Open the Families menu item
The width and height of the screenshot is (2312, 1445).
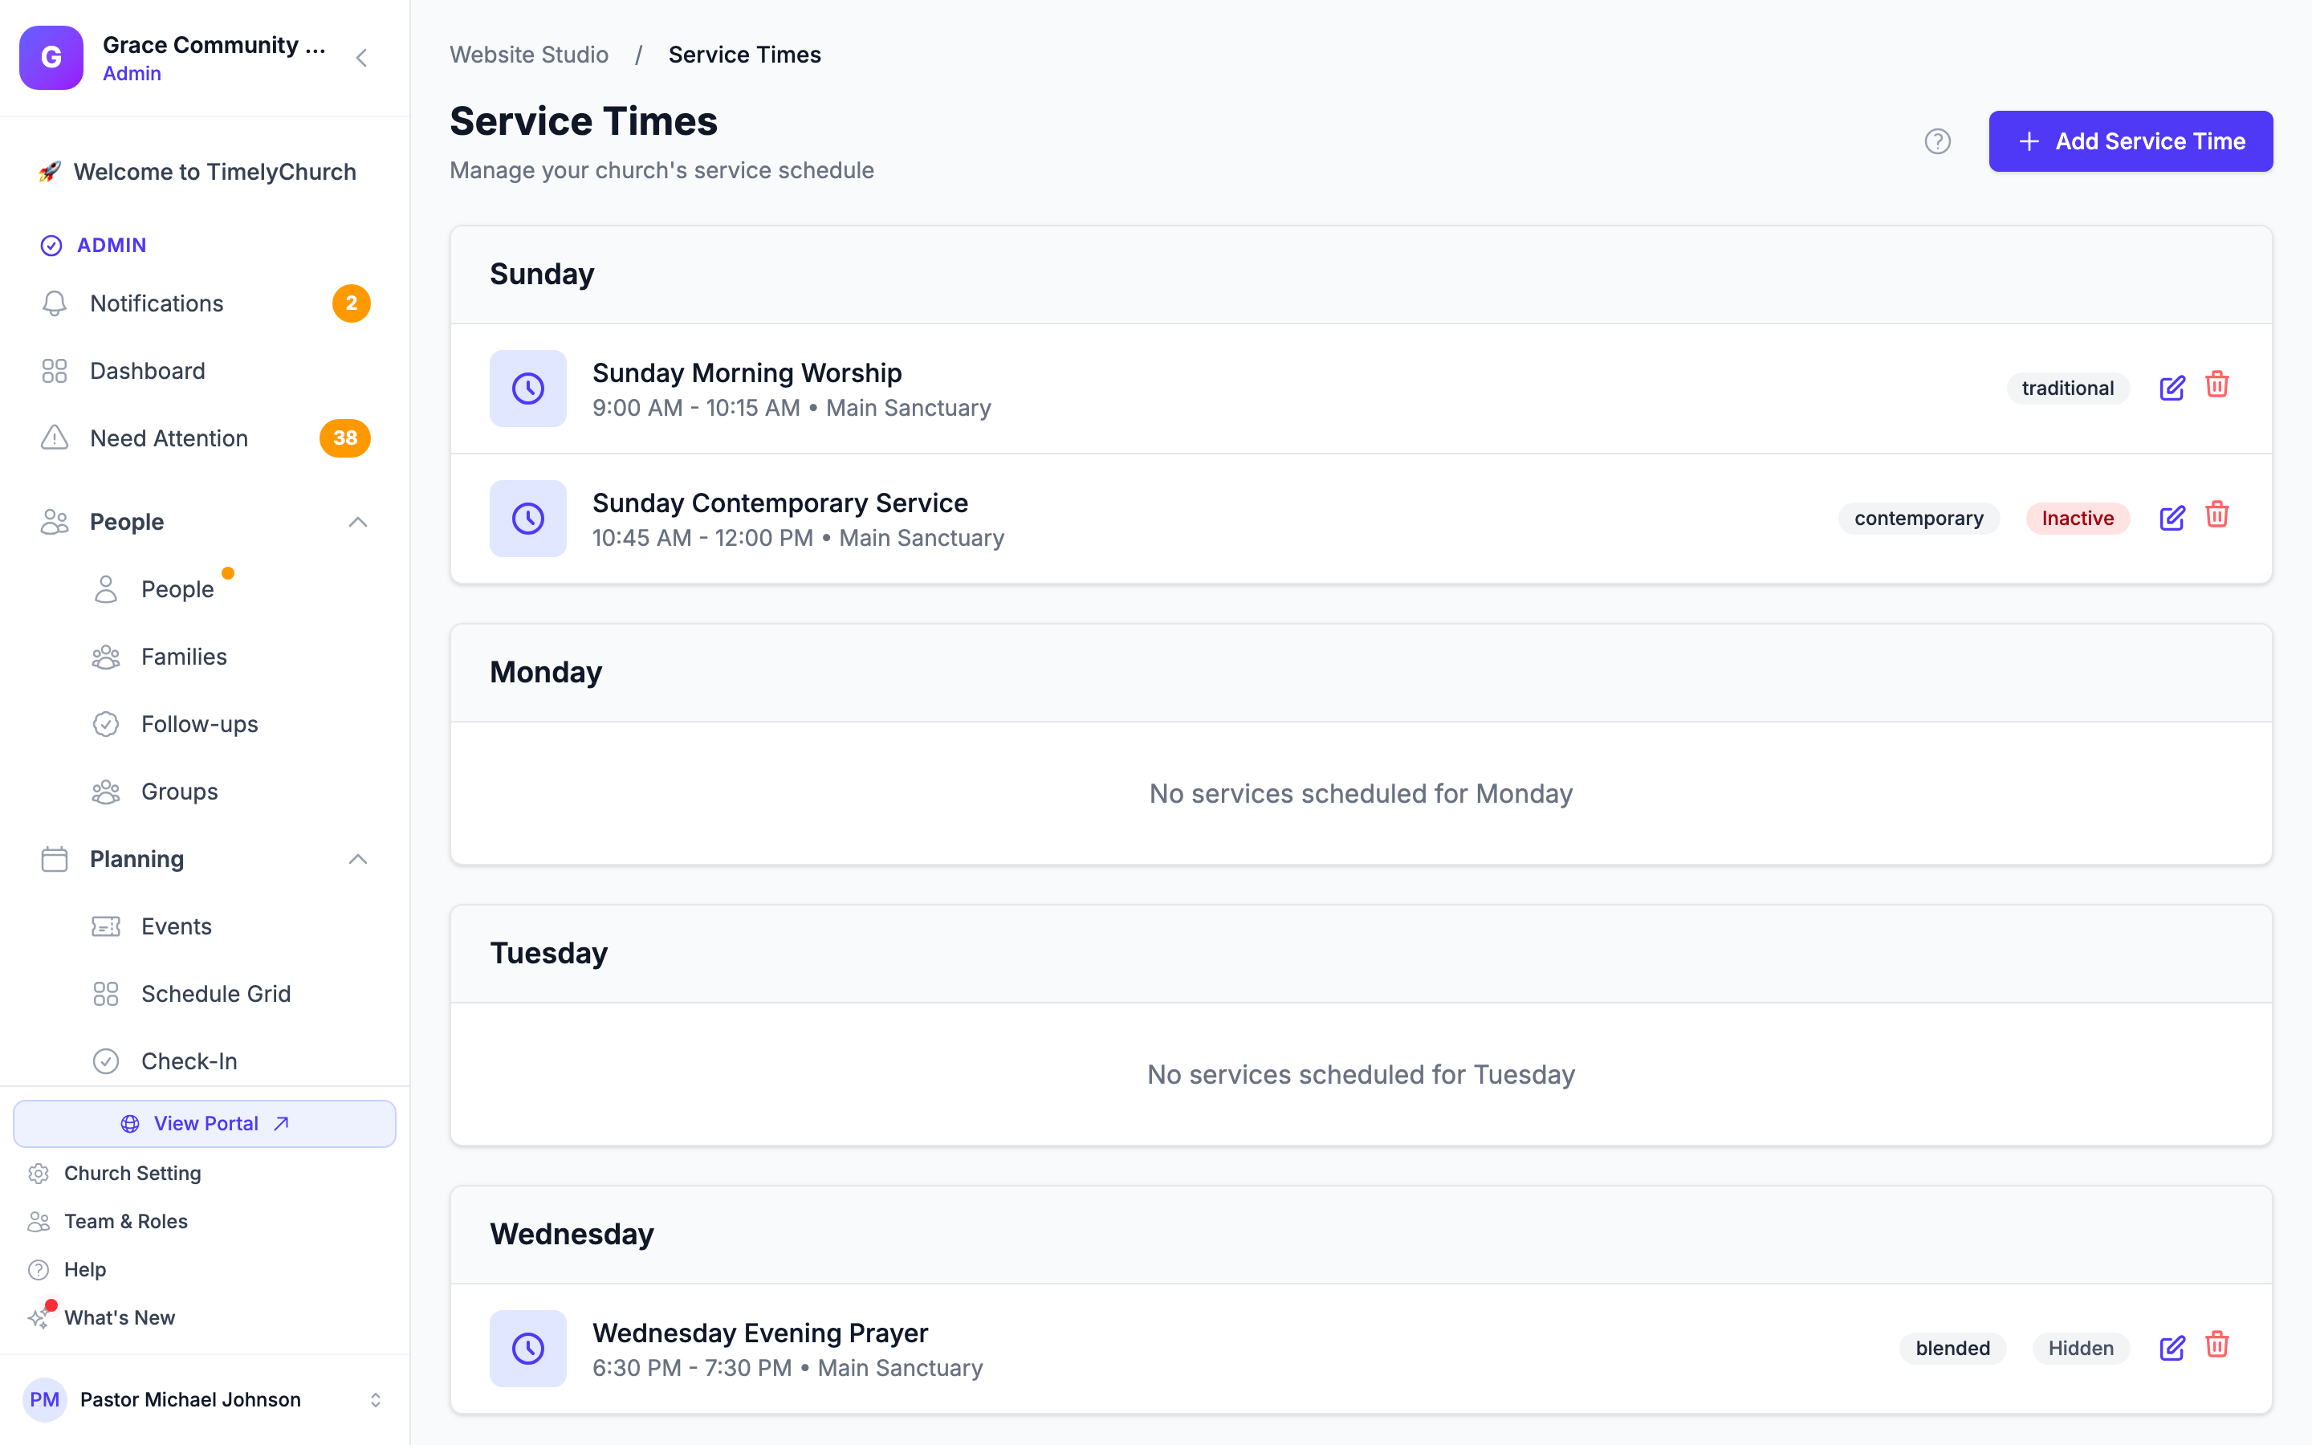[185, 657]
